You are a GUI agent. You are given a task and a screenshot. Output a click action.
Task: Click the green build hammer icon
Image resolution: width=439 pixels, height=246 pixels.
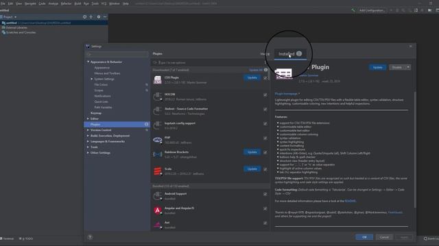(x=353, y=10)
